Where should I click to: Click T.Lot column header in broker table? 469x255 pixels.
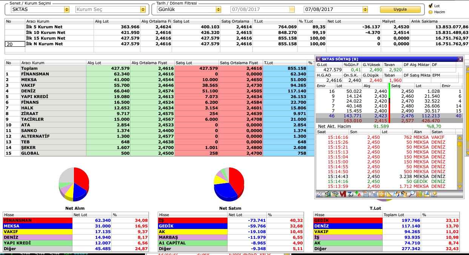click(x=285, y=63)
